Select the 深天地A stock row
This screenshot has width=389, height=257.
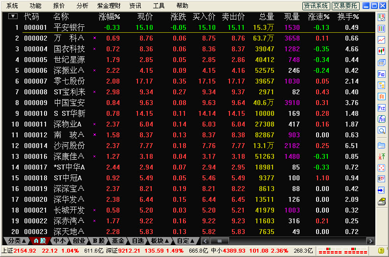pyautogui.click(x=188, y=232)
